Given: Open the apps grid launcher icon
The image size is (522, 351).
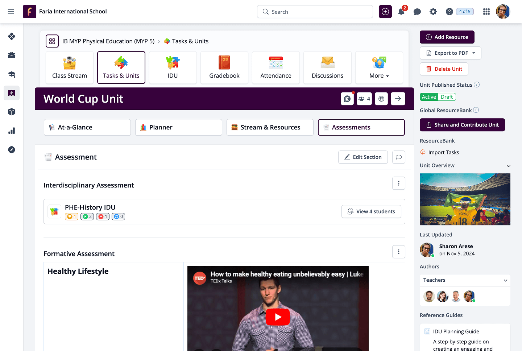Looking at the screenshot, I should coord(486,12).
